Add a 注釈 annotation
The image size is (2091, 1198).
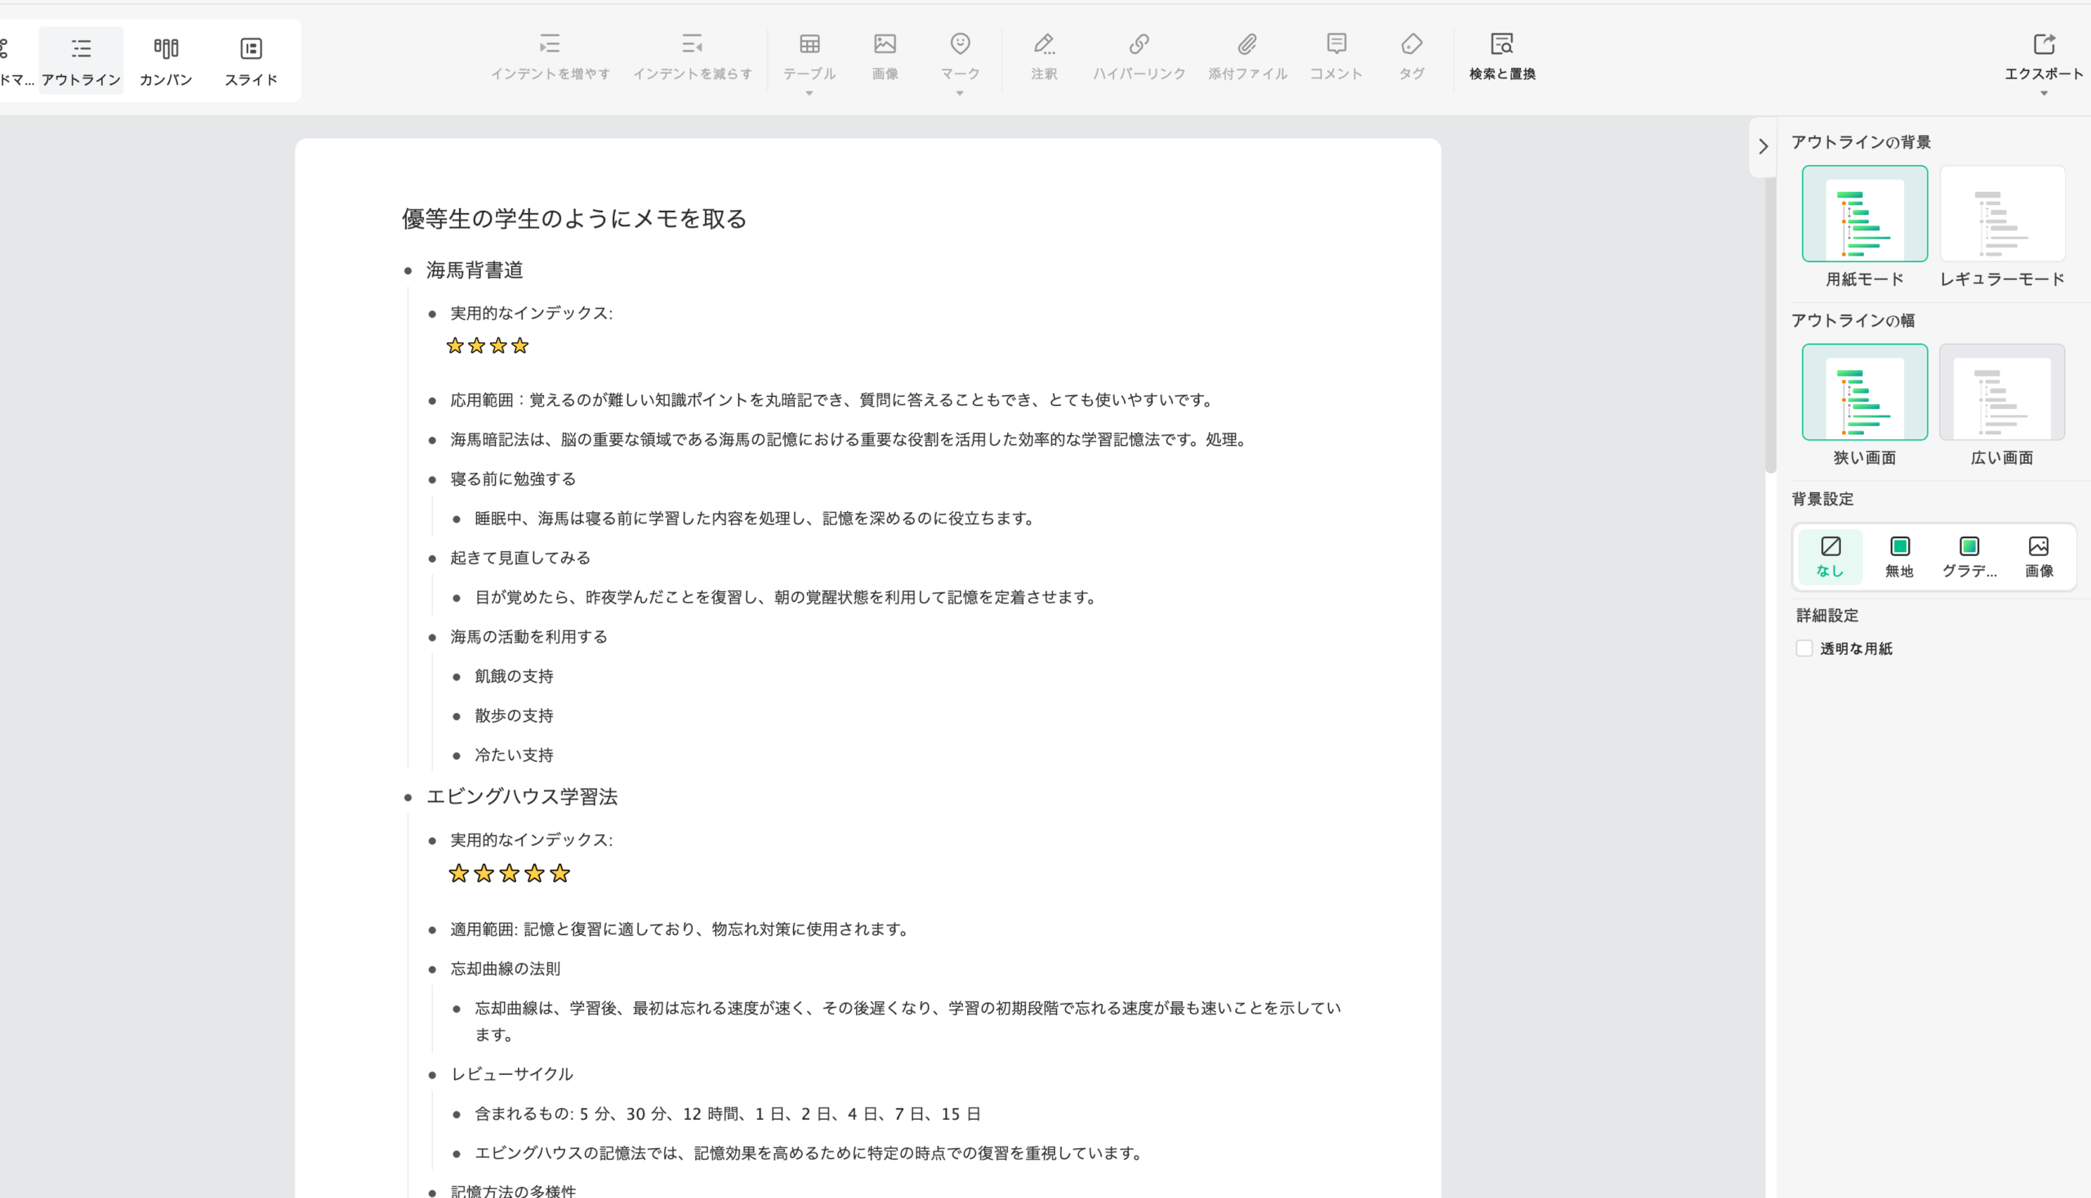(x=1043, y=44)
